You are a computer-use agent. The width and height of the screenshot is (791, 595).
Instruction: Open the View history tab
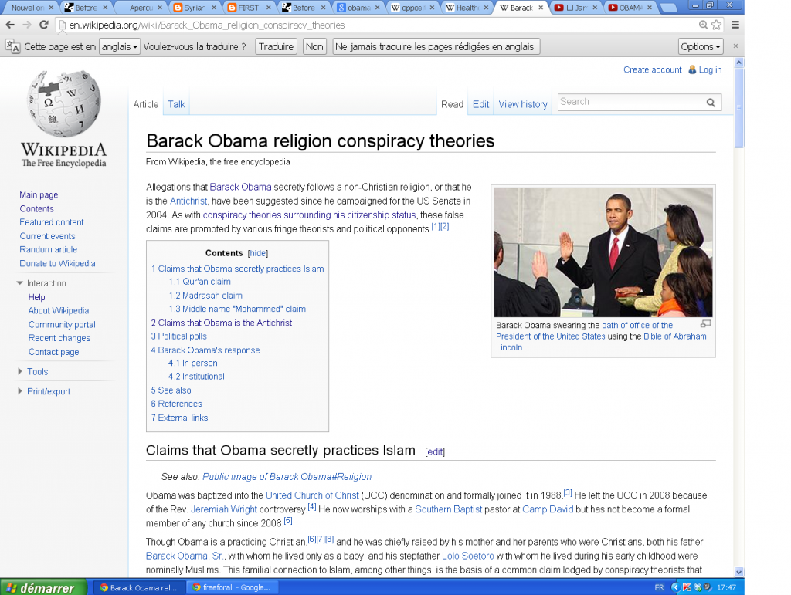523,104
